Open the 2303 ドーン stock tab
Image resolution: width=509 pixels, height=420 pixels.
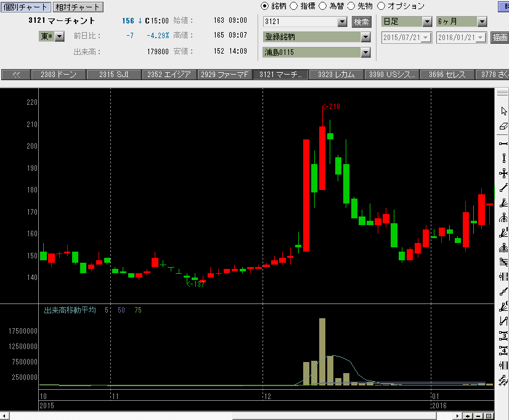pos(59,75)
